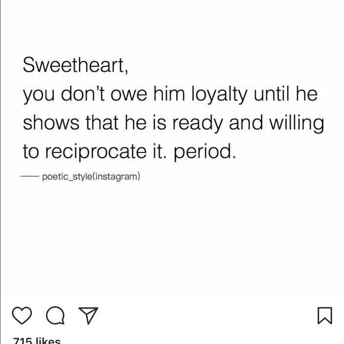Save the post with the bookmark icon

(325, 316)
